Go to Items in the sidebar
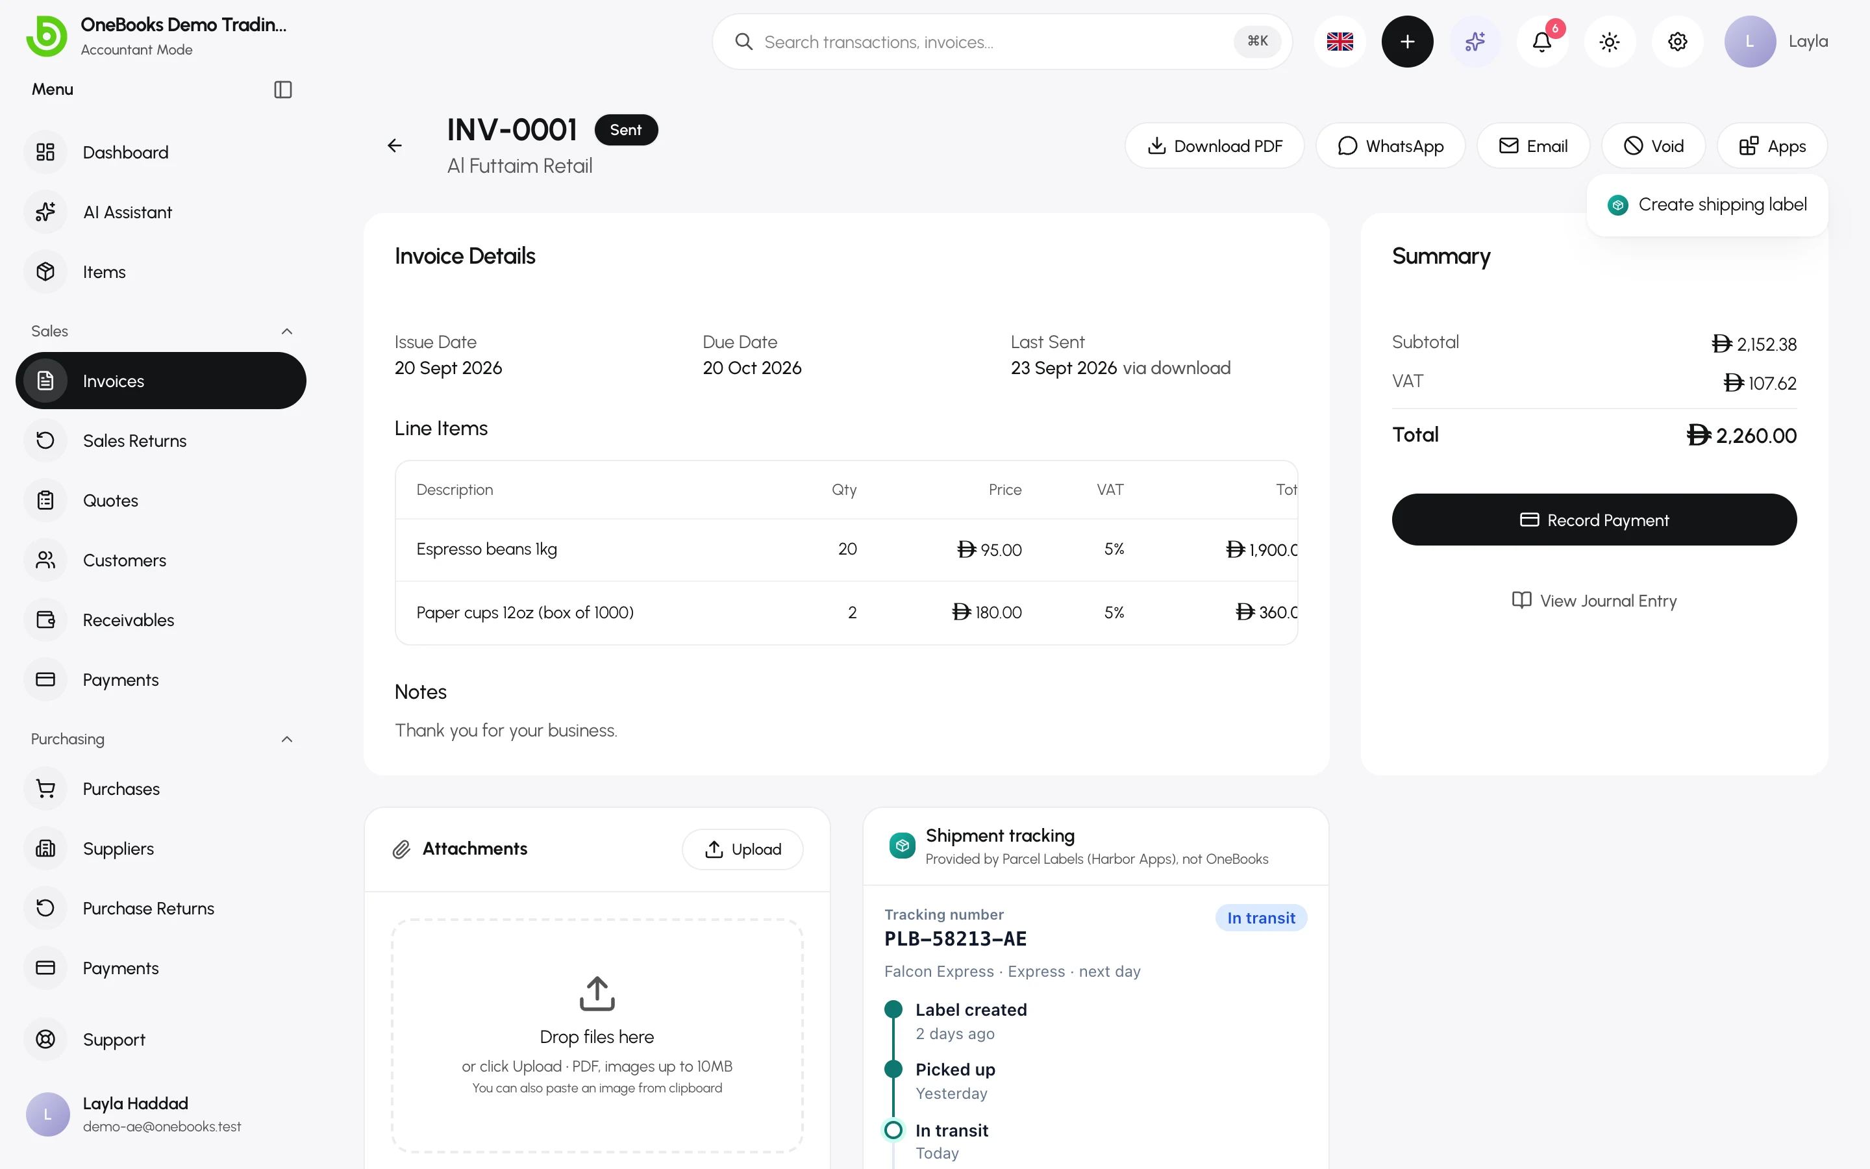The height and width of the screenshot is (1169, 1870). tap(161, 272)
